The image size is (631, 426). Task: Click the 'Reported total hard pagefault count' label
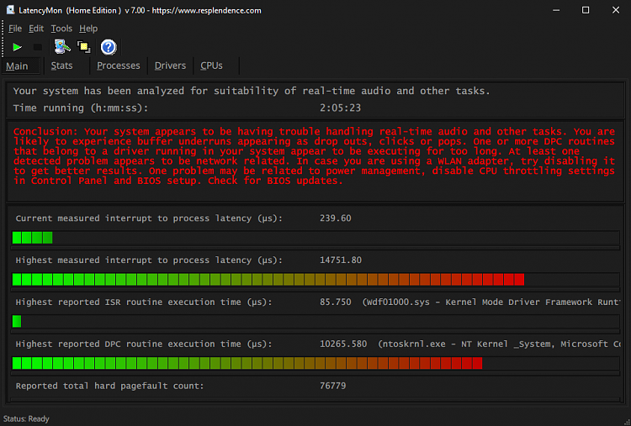point(110,386)
